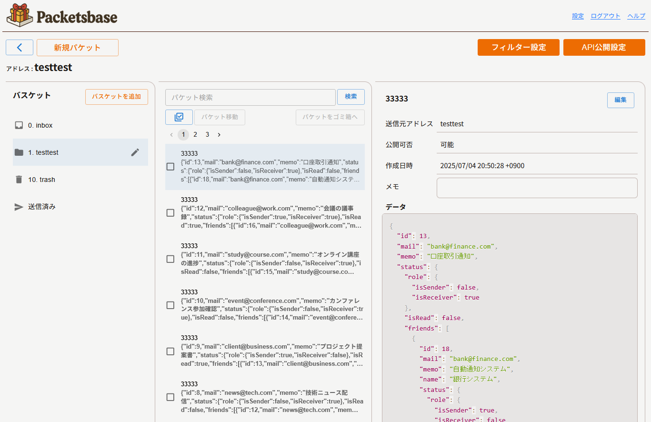Click into the メモ text field

(537, 188)
